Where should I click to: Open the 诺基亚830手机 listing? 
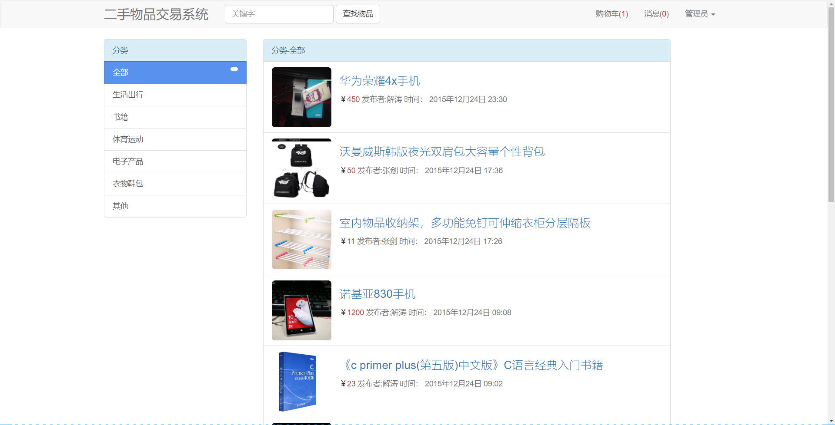tap(377, 294)
